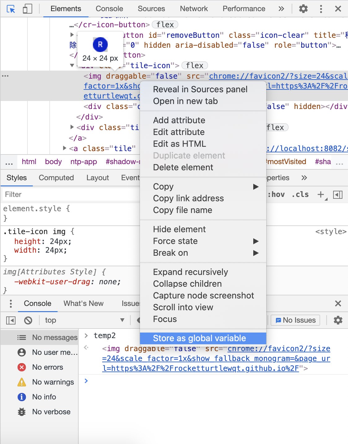Choose Capture node screenshot from context menu

click(203, 295)
